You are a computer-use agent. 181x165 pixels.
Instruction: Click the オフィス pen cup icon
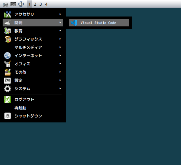click(x=8, y=64)
